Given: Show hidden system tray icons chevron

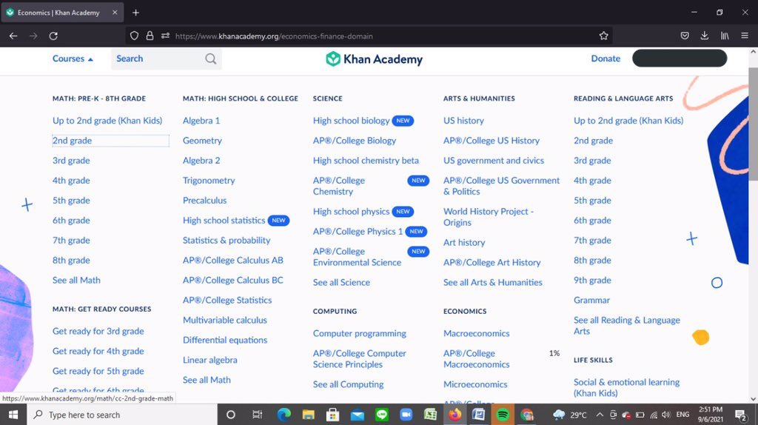Looking at the screenshot, I should tap(600, 415).
